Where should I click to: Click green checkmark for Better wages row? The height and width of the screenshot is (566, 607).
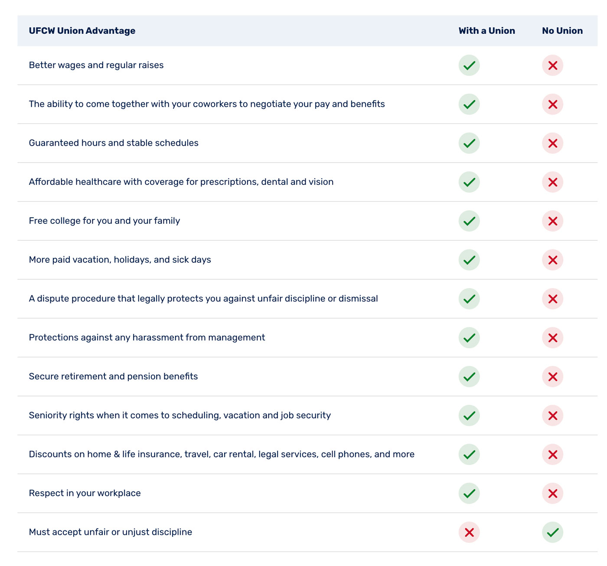click(x=469, y=65)
